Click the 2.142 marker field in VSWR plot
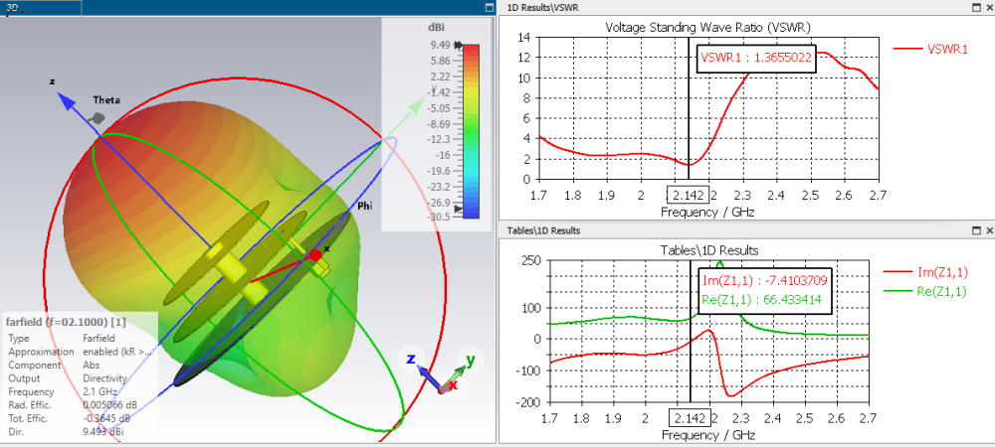995x447 pixels. pos(689,193)
